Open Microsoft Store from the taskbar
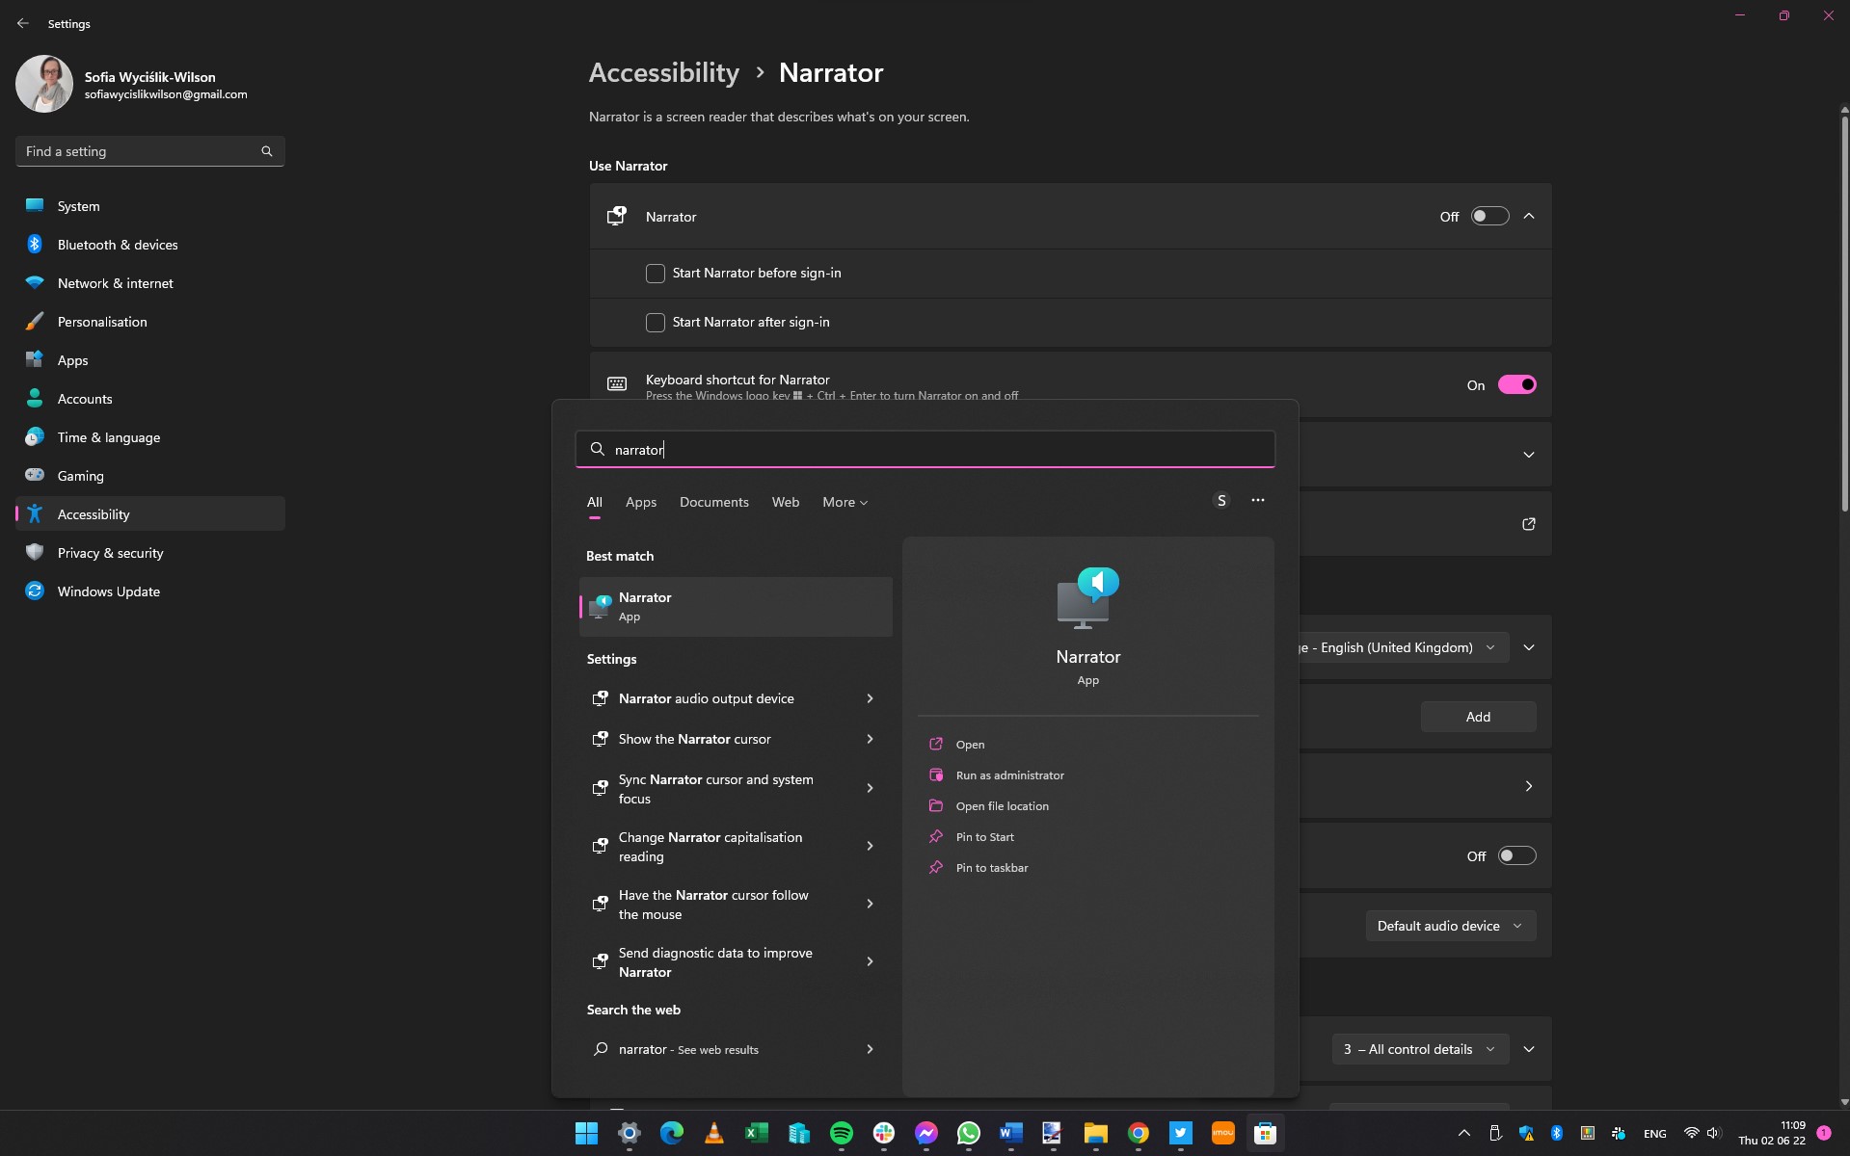The height and width of the screenshot is (1156, 1850). click(1265, 1133)
